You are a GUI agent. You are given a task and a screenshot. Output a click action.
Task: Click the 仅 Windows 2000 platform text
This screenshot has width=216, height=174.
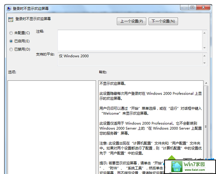[74, 56]
